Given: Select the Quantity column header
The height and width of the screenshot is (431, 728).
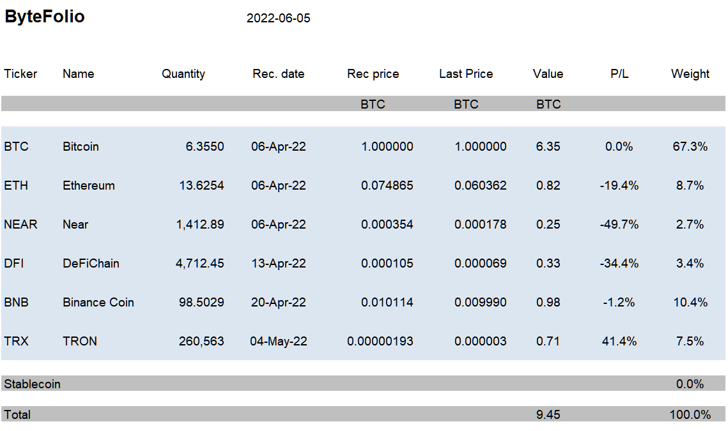Looking at the screenshot, I should tap(183, 74).
